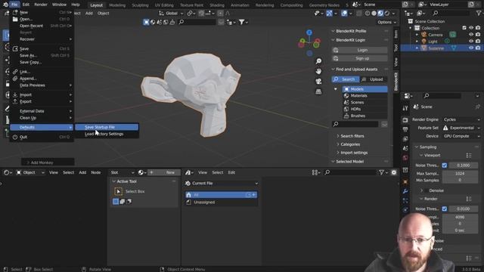Viewport: 484px width, 272px height.
Task: Toggle visibility eye for Light
Action: (471, 42)
